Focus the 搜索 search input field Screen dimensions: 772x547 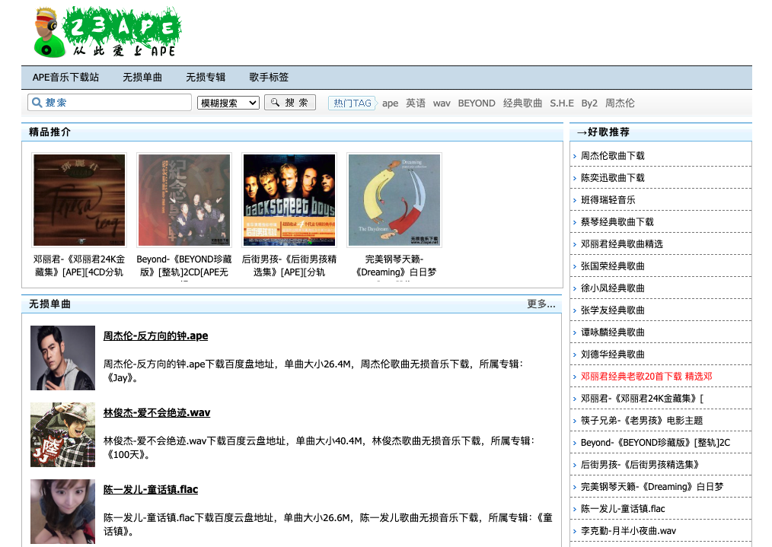[x=110, y=102]
